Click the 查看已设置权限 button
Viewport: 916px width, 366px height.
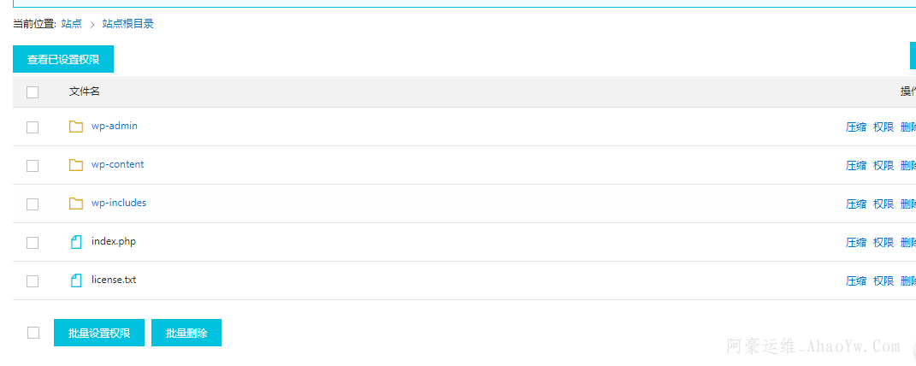click(x=63, y=60)
